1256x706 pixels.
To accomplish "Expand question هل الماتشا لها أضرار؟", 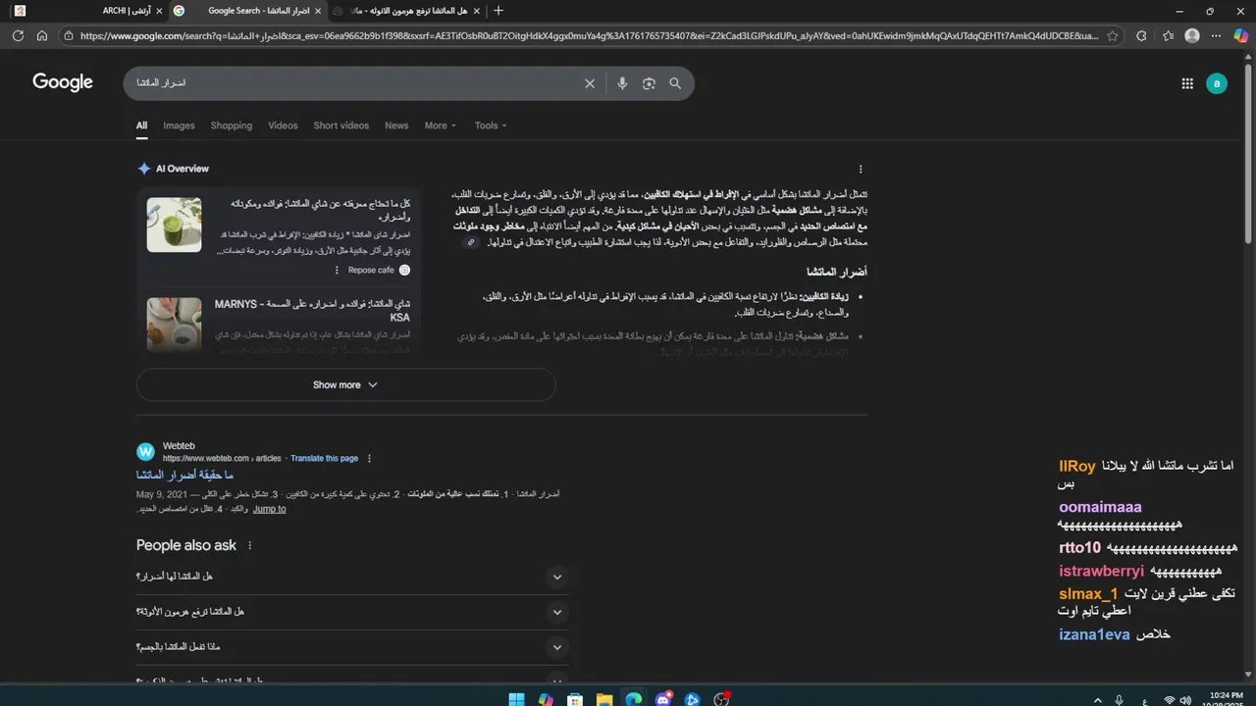I will click(352, 577).
